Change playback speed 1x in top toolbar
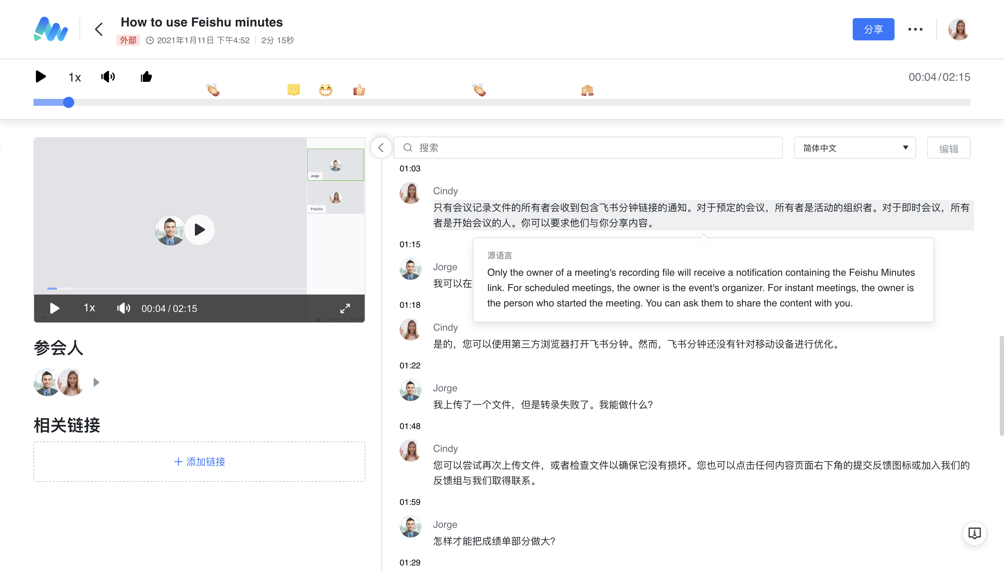1004x571 pixels. click(75, 77)
